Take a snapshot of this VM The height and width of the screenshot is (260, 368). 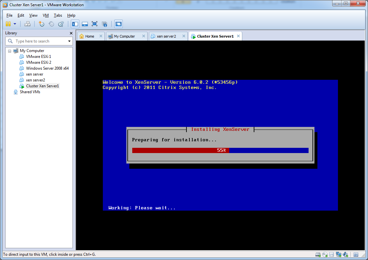click(x=41, y=24)
